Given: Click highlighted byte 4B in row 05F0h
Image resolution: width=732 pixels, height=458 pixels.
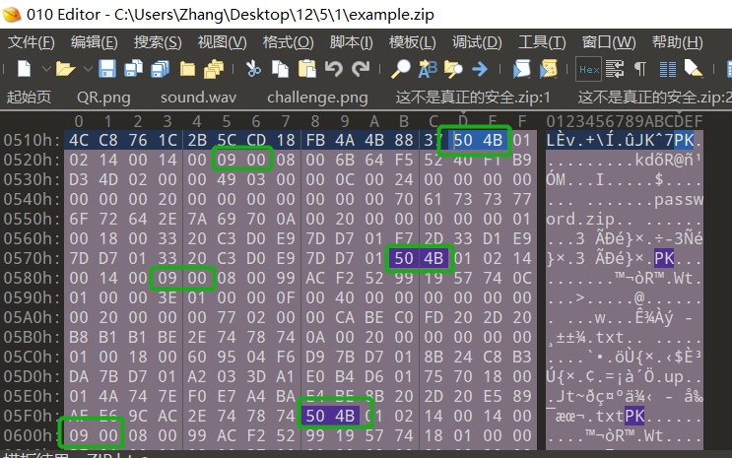Looking at the screenshot, I should pos(345,416).
